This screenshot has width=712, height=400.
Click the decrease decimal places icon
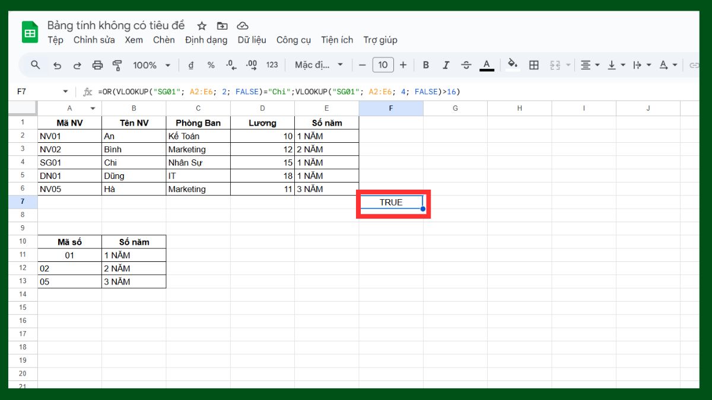click(230, 65)
